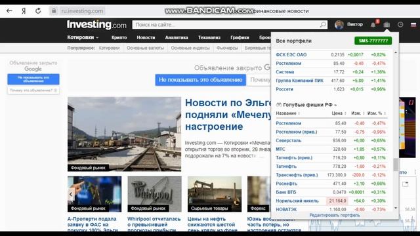Open the Yandex home button
Image resolution: width=420 pixels, height=236 pixels.
click(x=24, y=11)
